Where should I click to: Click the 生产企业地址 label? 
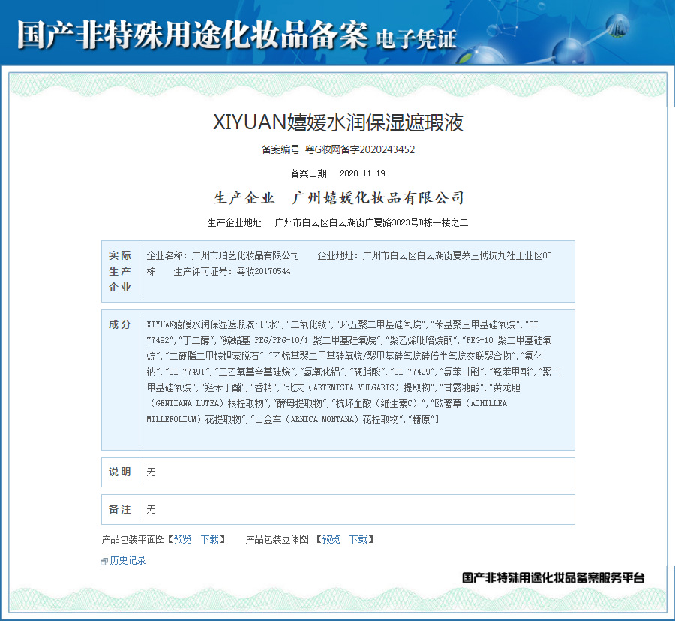234,223
